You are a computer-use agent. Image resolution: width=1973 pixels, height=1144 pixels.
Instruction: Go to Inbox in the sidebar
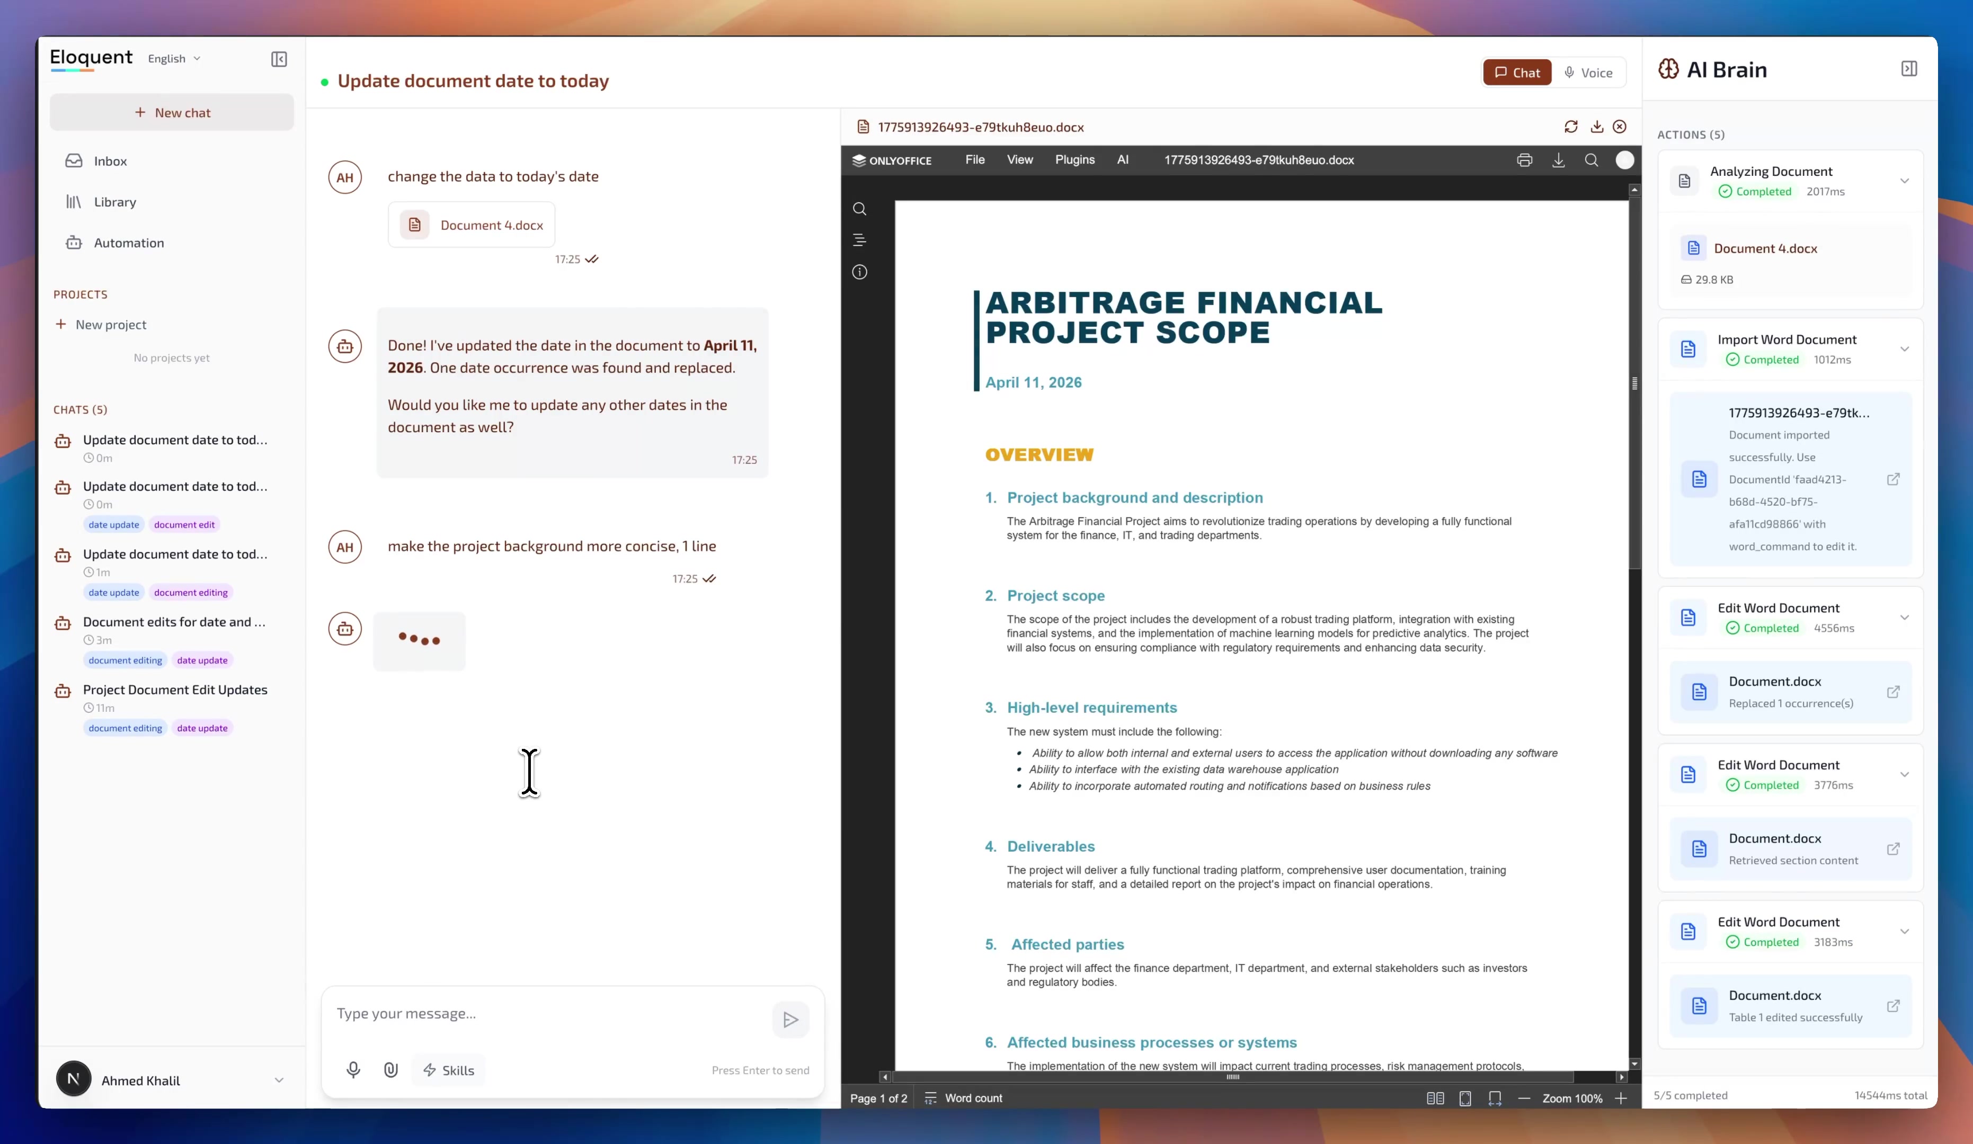pos(172,161)
